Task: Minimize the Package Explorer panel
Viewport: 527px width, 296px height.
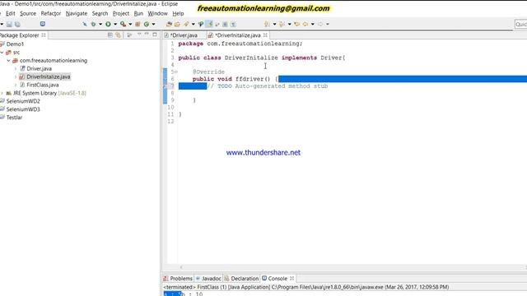Action: [147, 35]
